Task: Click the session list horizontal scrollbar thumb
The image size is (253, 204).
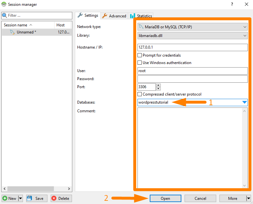Action: (31, 189)
